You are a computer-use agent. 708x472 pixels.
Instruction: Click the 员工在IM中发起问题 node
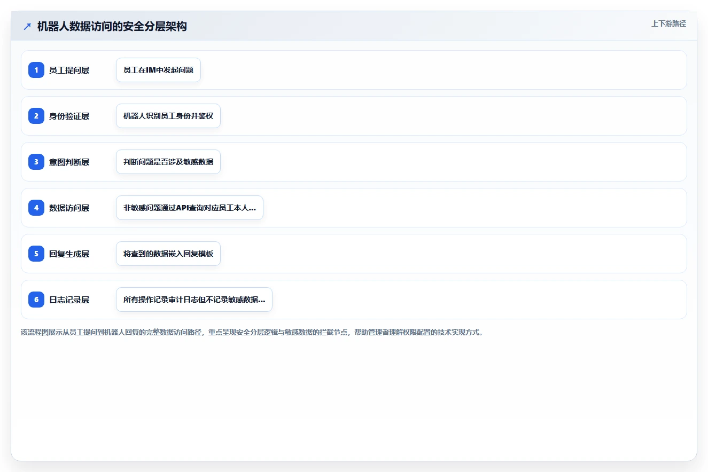click(158, 70)
